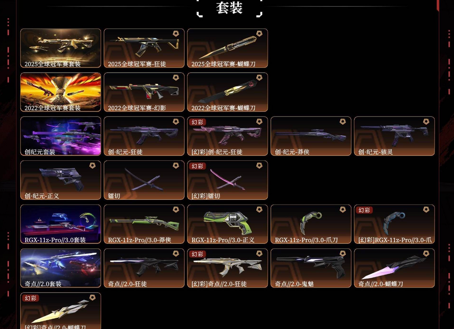Select the [幻彩]奇点//2.0-蝴蝶刀 card
This screenshot has height=329, width=454.
click(61, 311)
